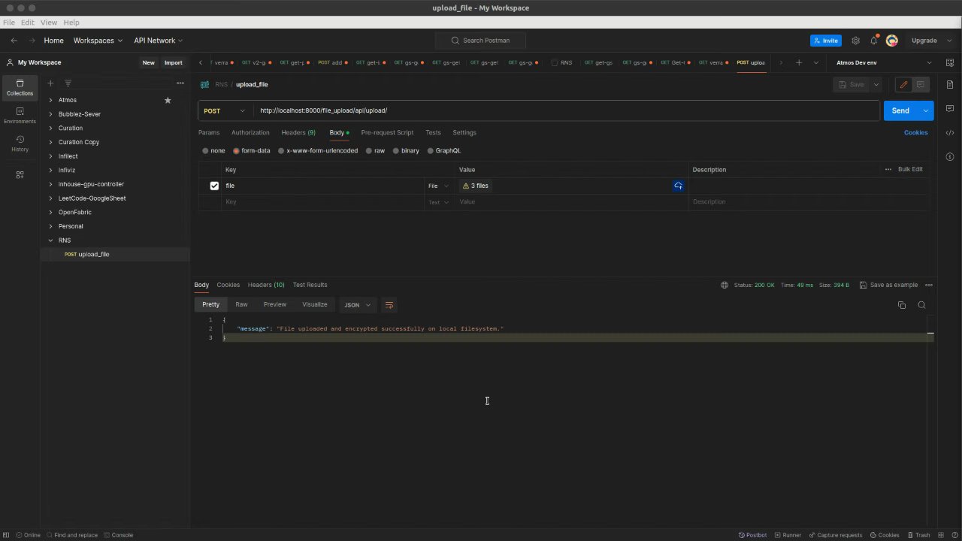The height and width of the screenshot is (541, 962).
Task: Uncheck the file key row checkbox
Action: tap(214, 186)
